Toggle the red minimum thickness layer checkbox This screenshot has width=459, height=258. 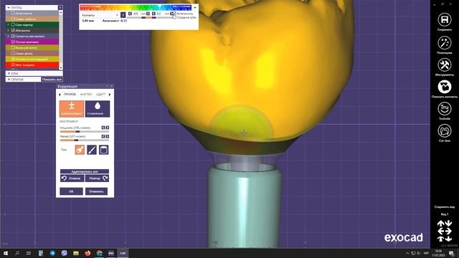pyautogui.click(x=13, y=64)
